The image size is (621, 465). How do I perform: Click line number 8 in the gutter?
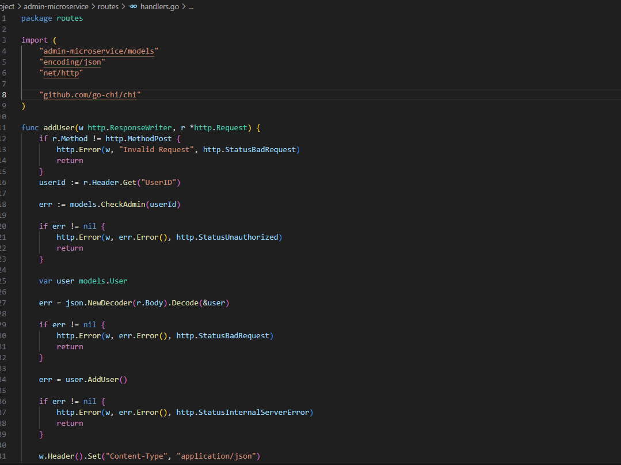[x=4, y=94]
